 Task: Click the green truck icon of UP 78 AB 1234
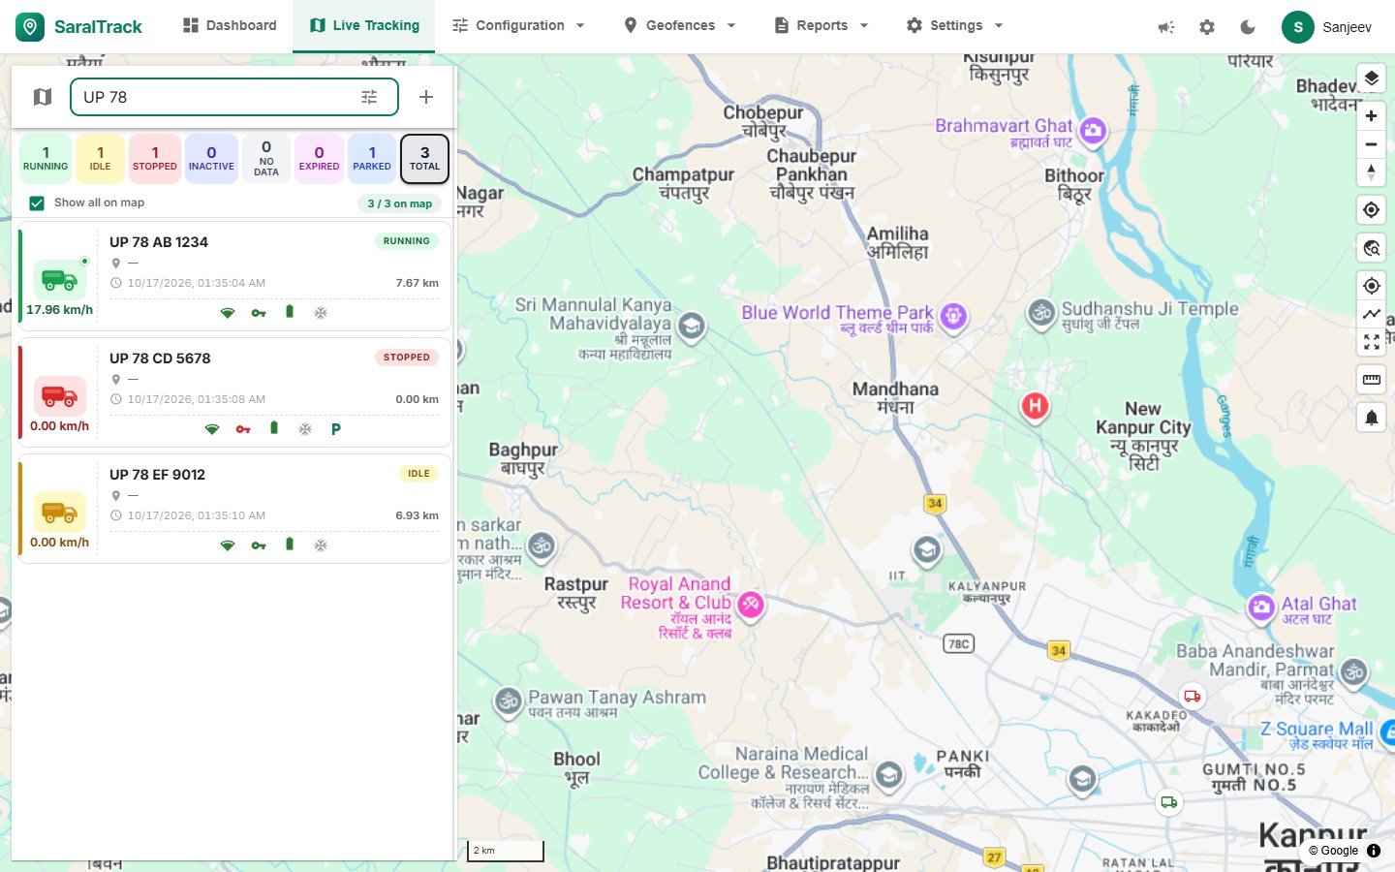pos(60,280)
